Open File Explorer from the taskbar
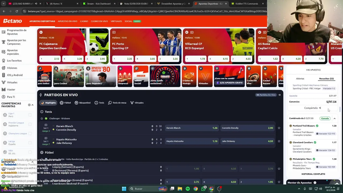This screenshot has width=343, height=193. coord(180,189)
